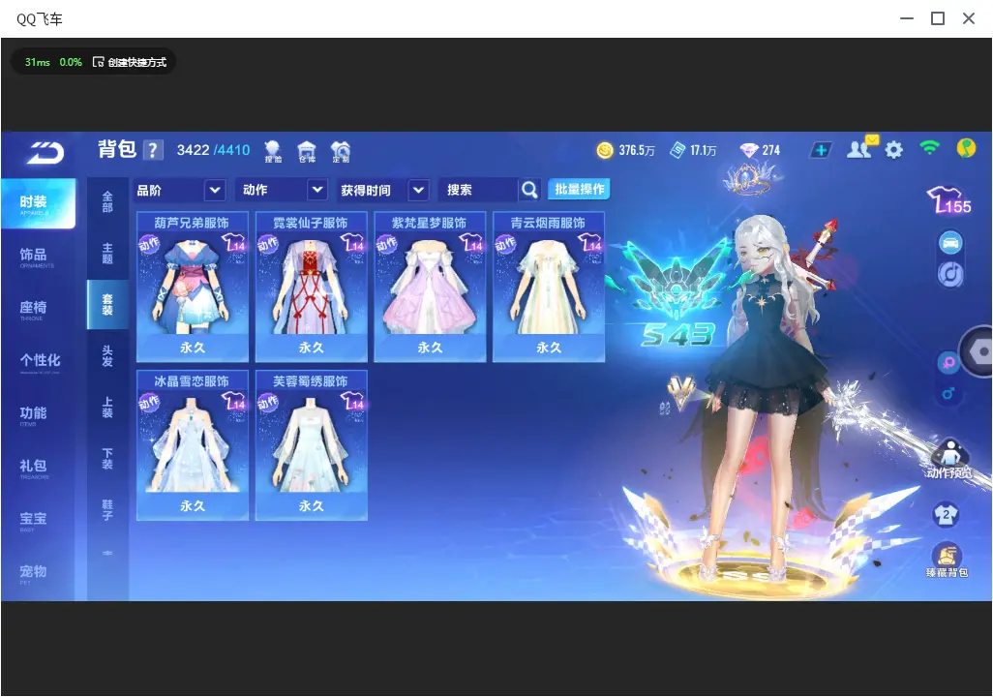Switch to the 时装 apparel tab
This screenshot has height=697, width=993.
click(38, 203)
